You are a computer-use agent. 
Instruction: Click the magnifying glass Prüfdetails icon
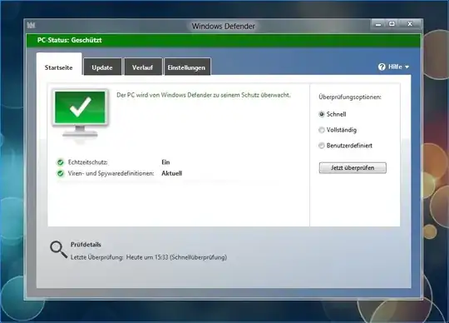tap(58, 250)
